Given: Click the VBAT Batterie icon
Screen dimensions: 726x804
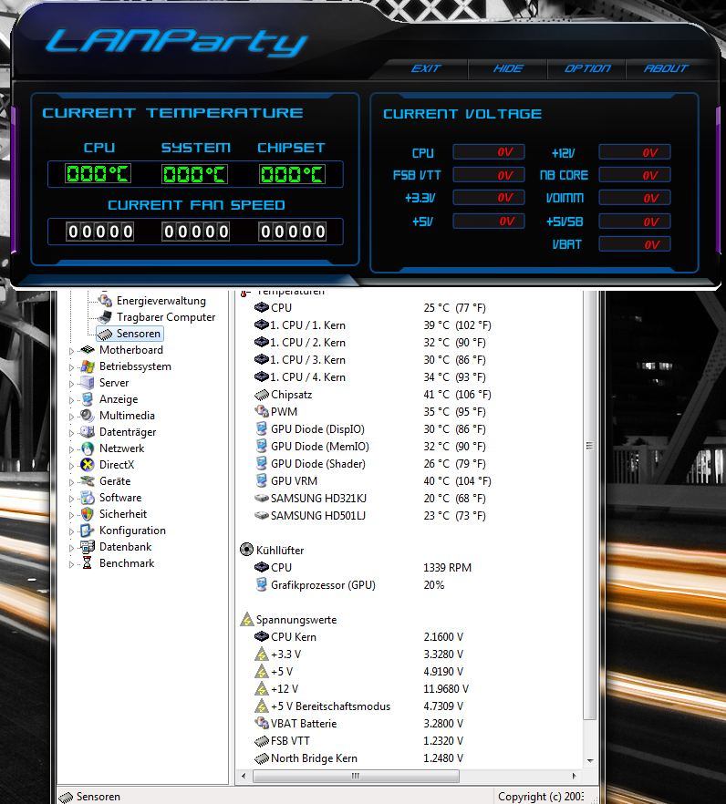Looking at the screenshot, I should coord(262,723).
